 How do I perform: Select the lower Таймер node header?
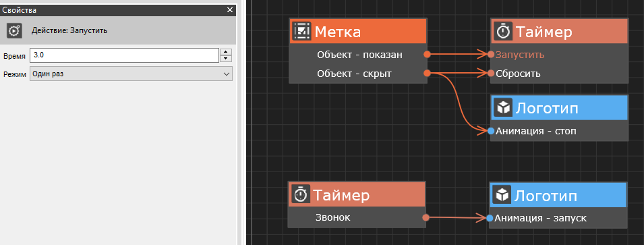point(357,194)
